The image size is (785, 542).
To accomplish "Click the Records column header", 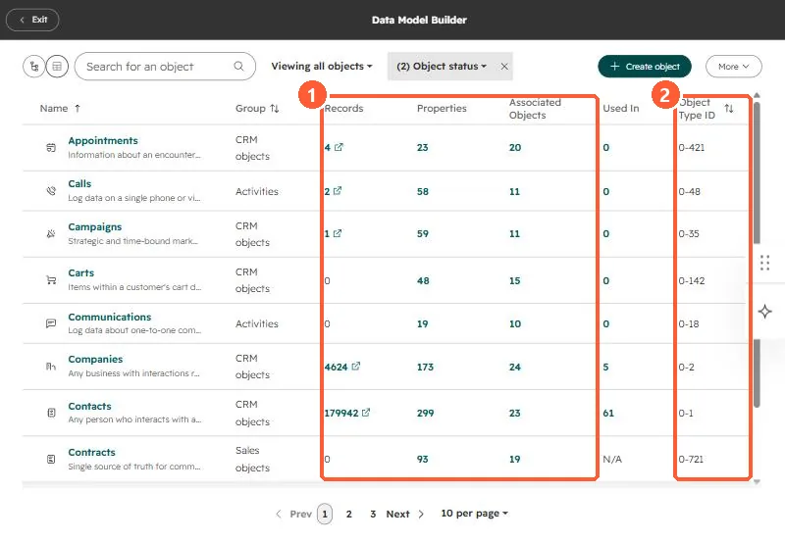I will pos(344,108).
